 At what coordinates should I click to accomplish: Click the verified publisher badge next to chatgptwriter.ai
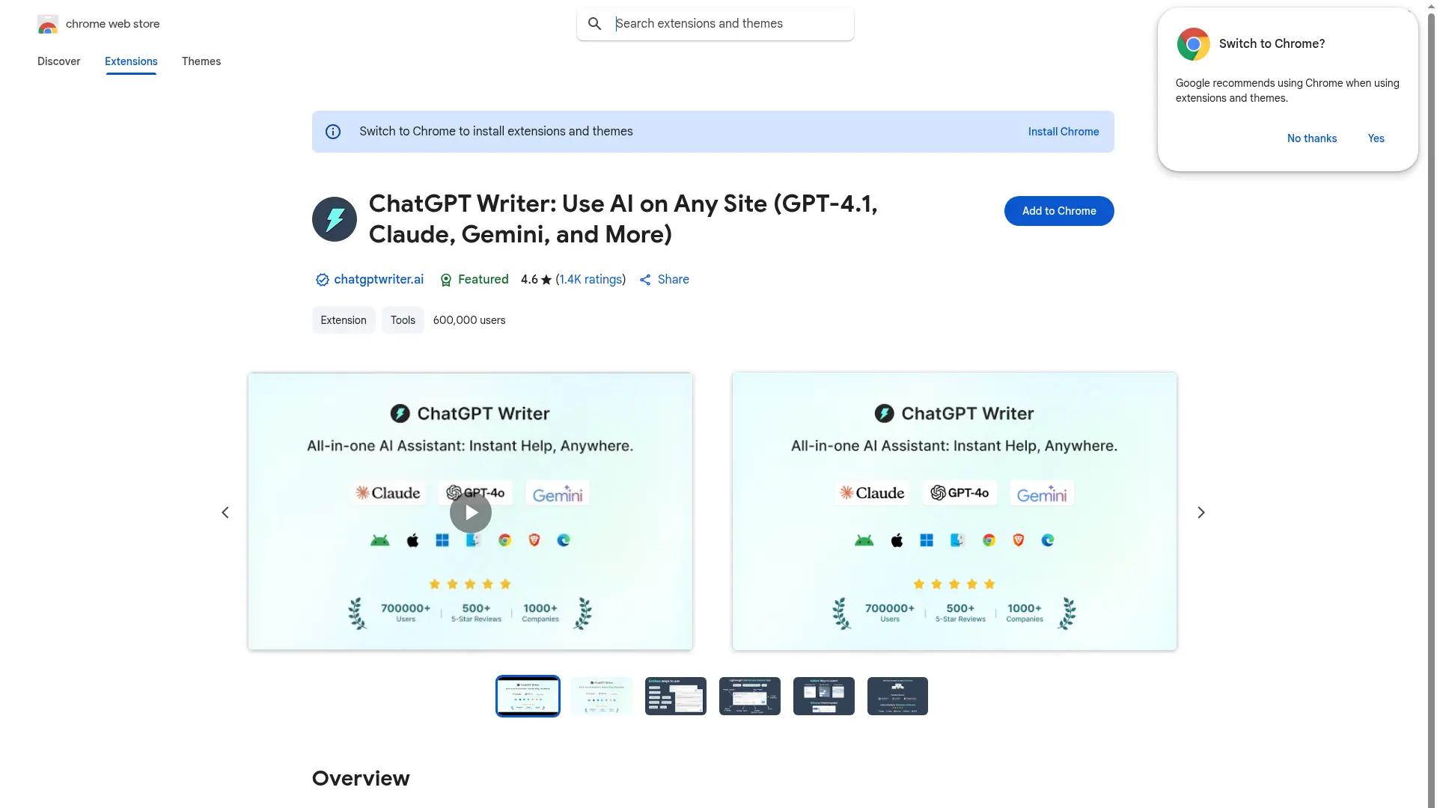[x=321, y=279]
